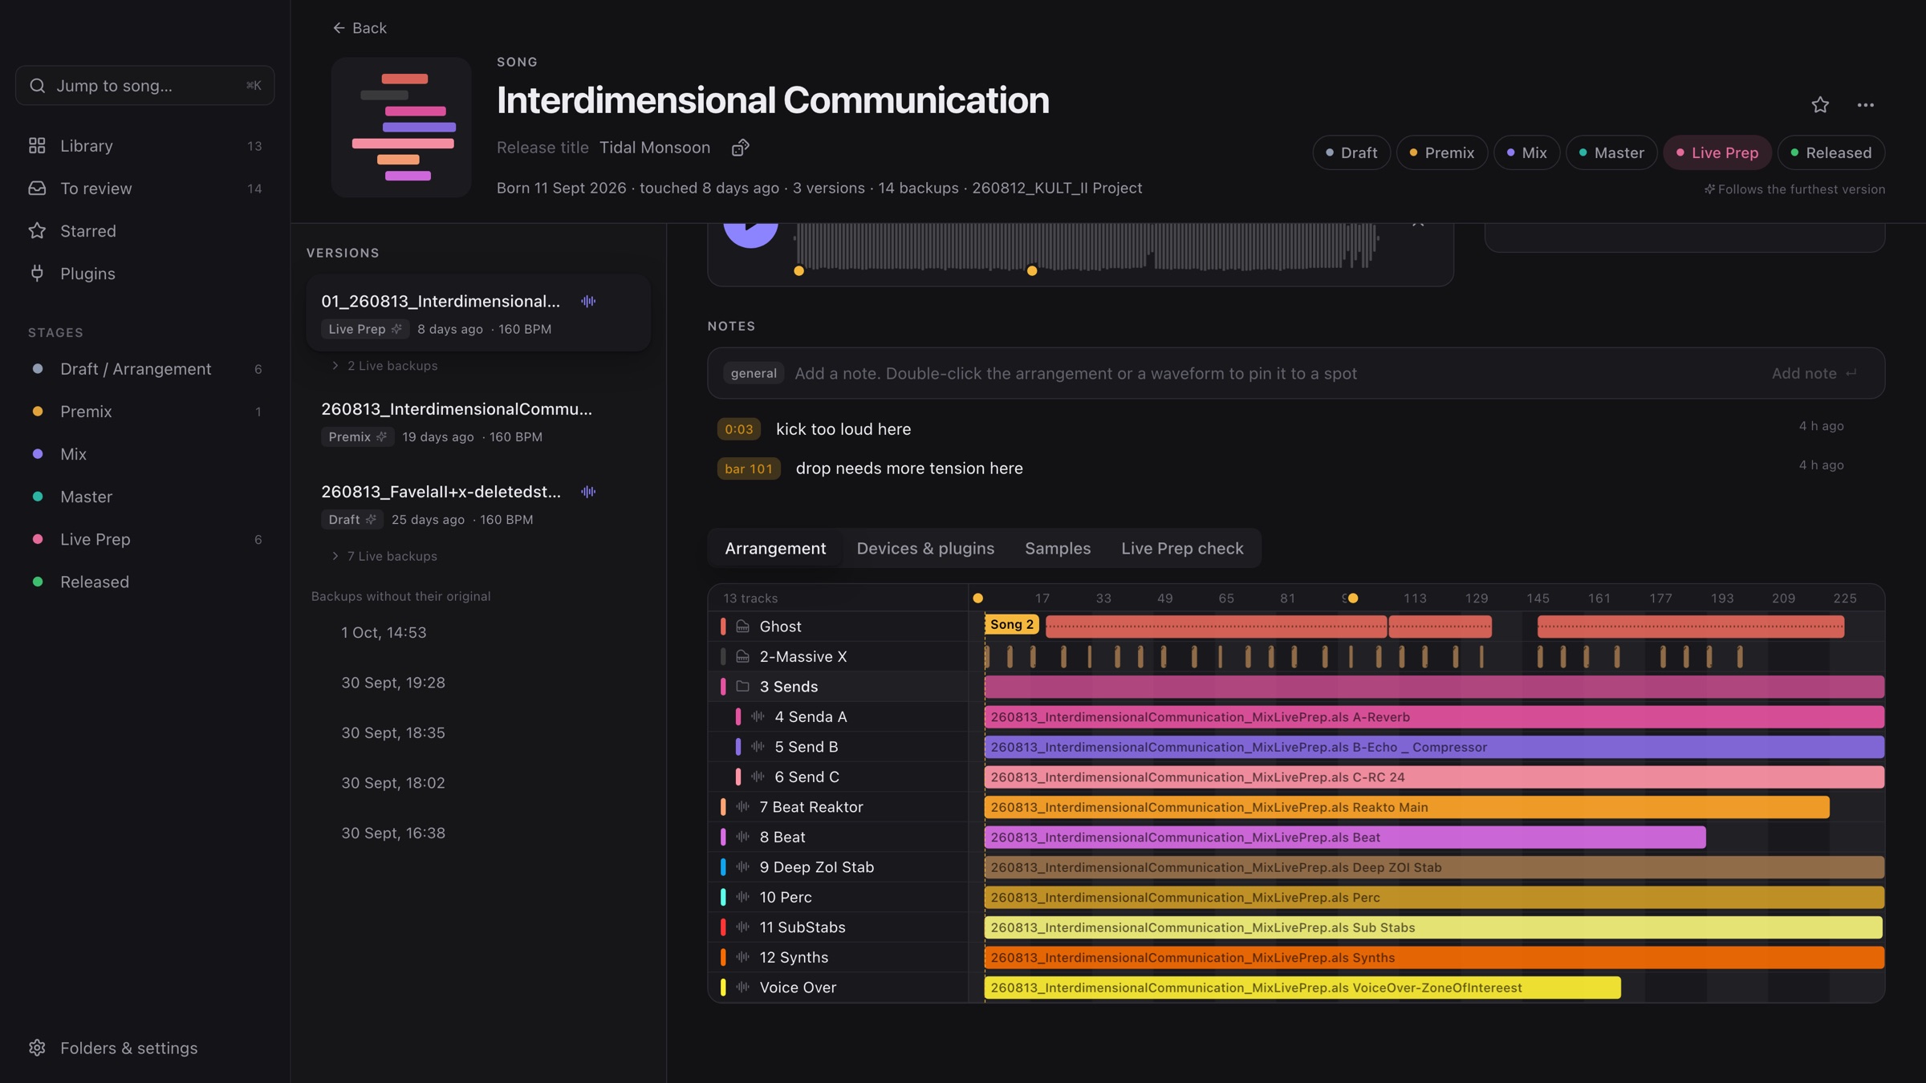
Task: Open the Plugins page
Action: click(x=145, y=274)
